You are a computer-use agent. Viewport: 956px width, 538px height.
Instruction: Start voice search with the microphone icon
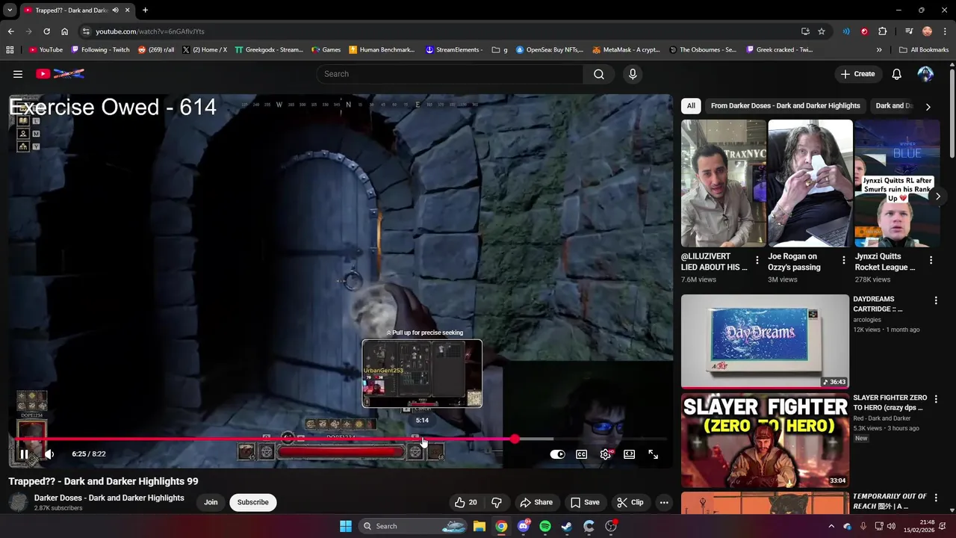point(633,74)
